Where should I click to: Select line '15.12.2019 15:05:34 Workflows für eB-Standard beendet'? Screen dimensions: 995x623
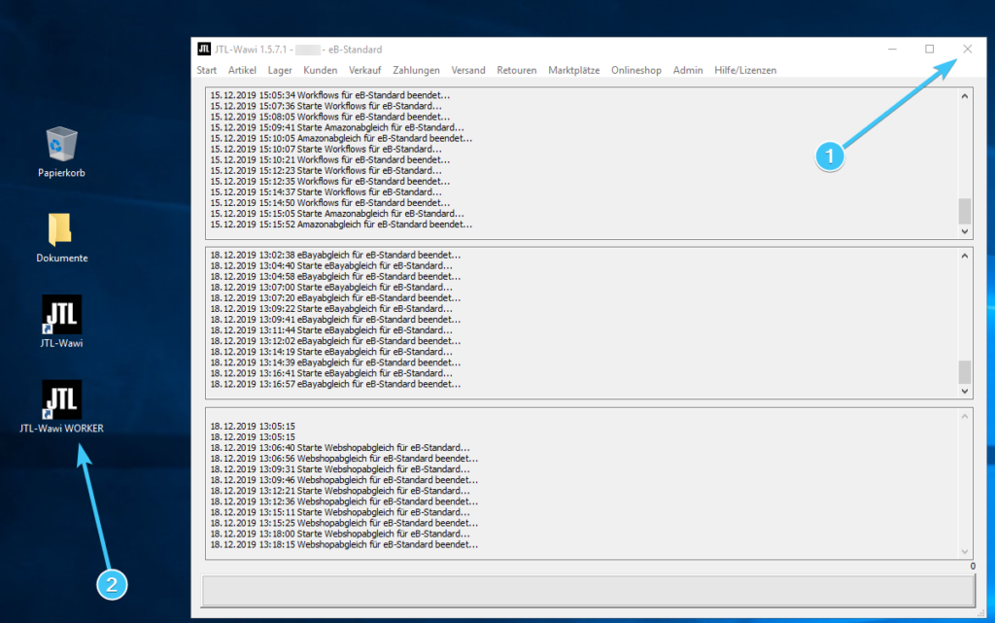coord(330,95)
